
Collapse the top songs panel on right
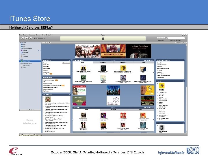(x=183, y=81)
